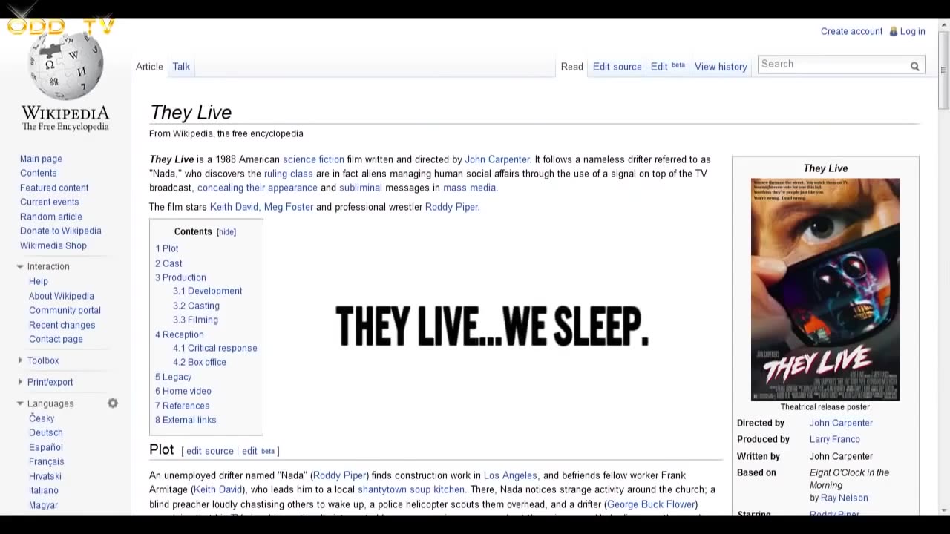Open Contact page link

click(56, 339)
